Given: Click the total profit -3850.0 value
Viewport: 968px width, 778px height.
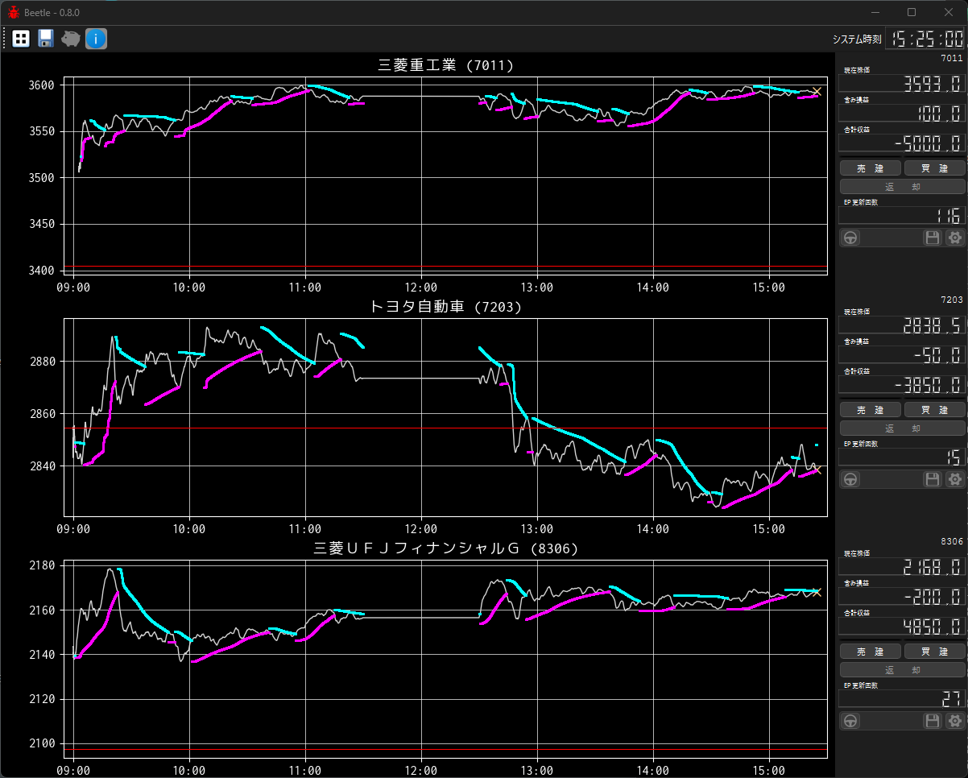Looking at the screenshot, I should (x=902, y=385).
